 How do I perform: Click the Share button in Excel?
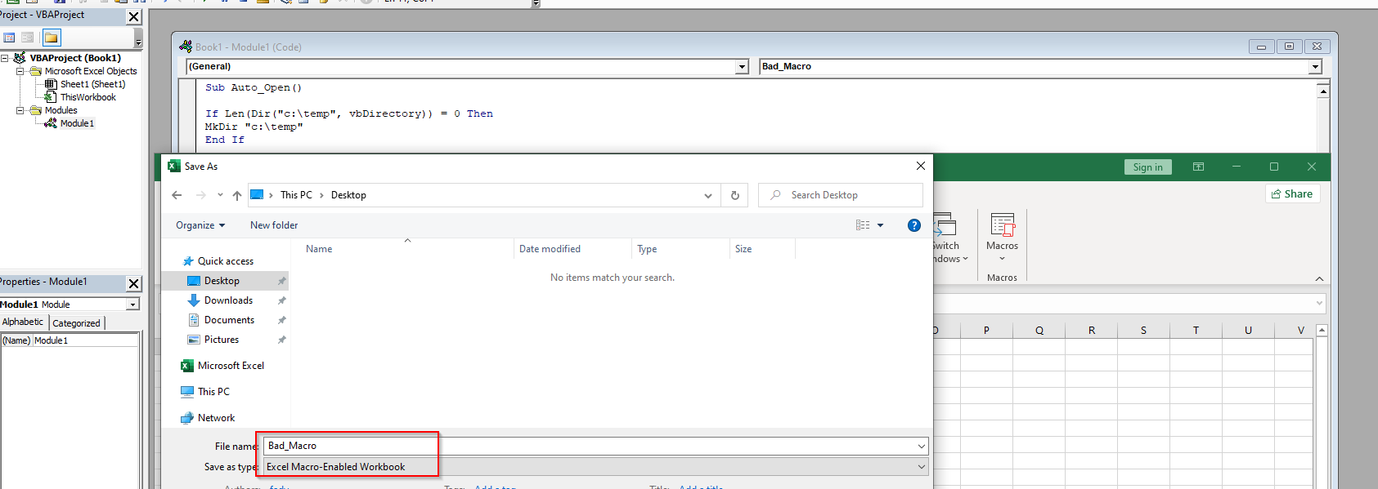1292,194
